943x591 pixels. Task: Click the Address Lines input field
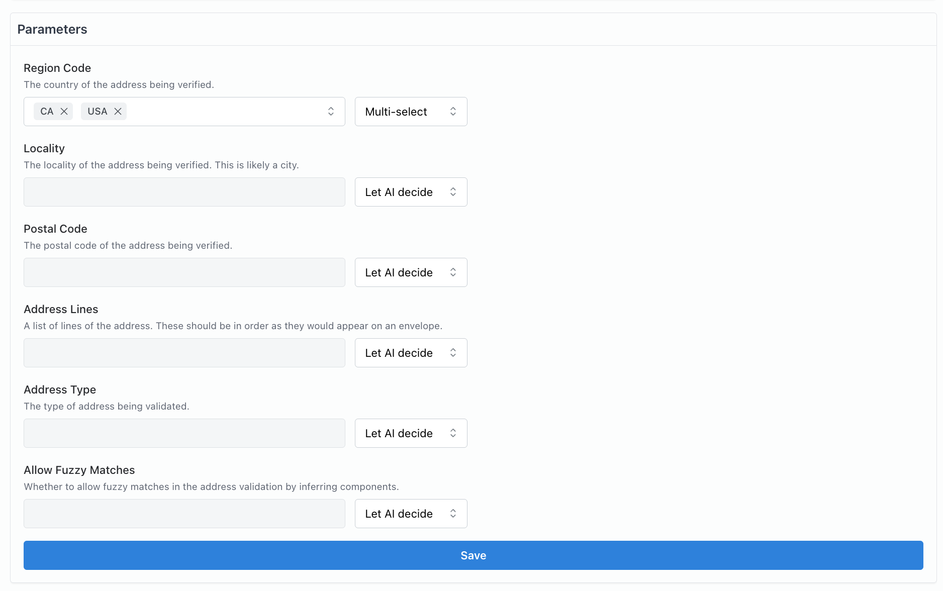pyautogui.click(x=184, y=353)
